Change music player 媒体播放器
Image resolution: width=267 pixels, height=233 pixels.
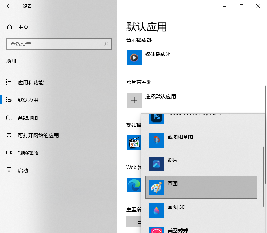pos(158,54)
